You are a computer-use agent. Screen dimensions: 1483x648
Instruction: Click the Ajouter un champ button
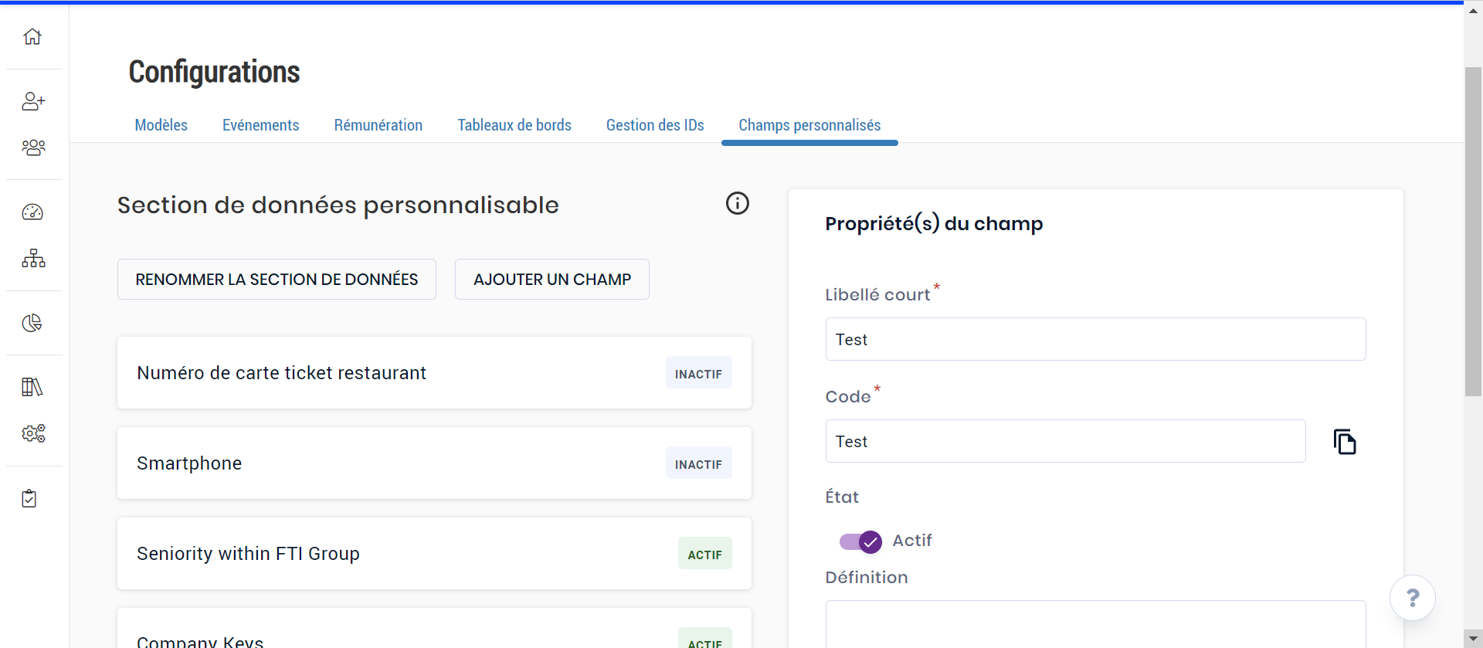point(552,280)
